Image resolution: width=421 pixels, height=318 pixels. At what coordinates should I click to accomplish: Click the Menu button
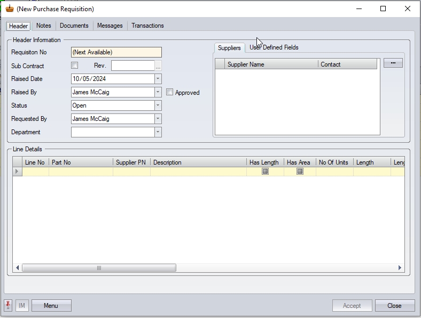51,305
